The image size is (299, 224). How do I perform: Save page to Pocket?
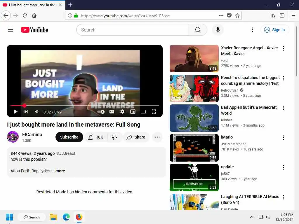229,15
